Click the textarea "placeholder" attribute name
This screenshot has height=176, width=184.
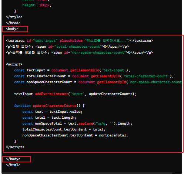coord(71,41)
